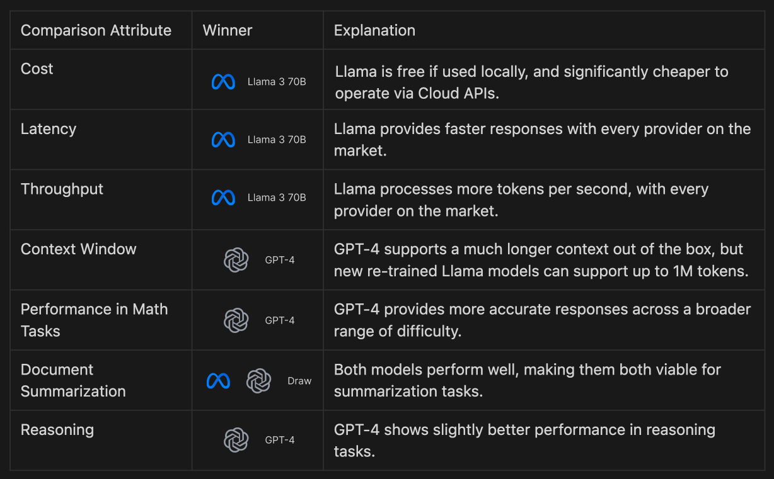774x479 pixels.
Task: Click the Context Window attribute label
Action: point(78,249)
